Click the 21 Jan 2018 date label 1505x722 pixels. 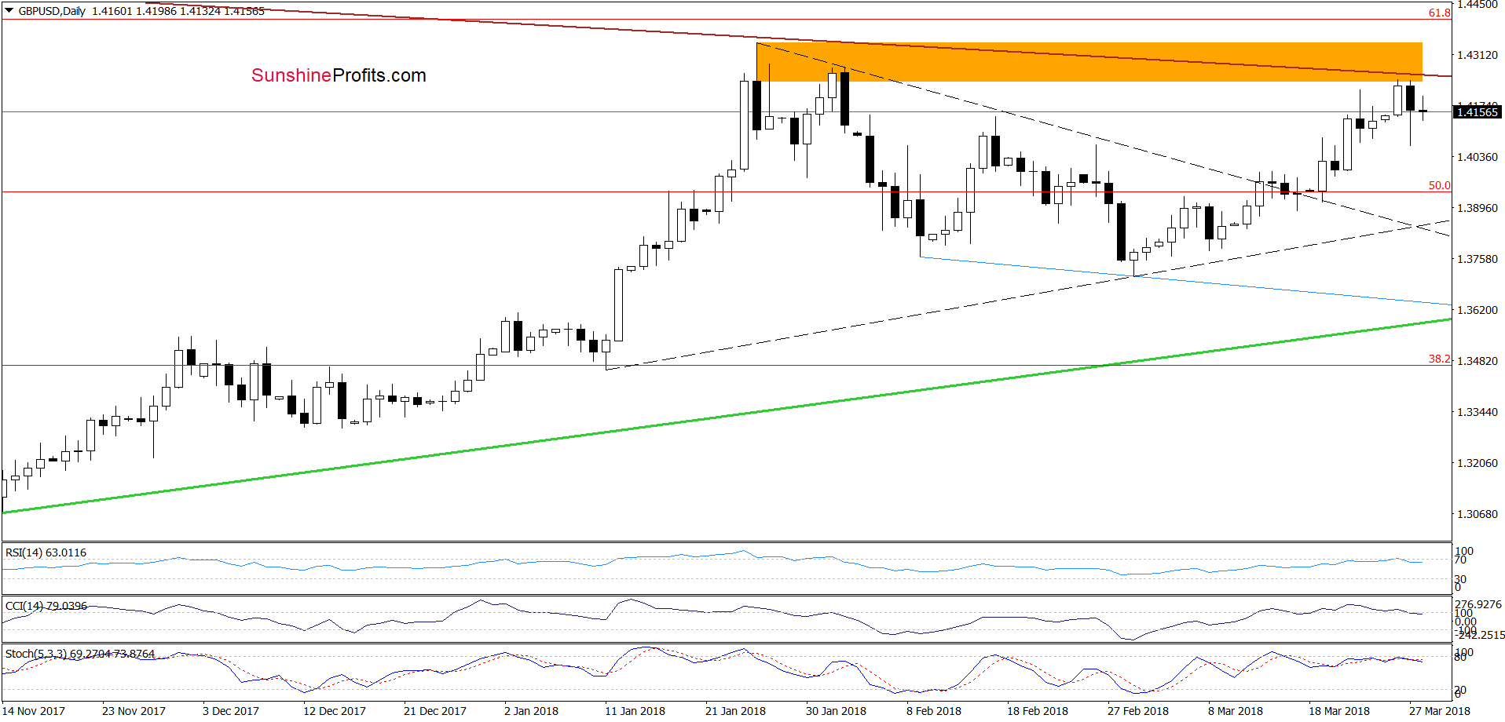click(x=735, y=711)
